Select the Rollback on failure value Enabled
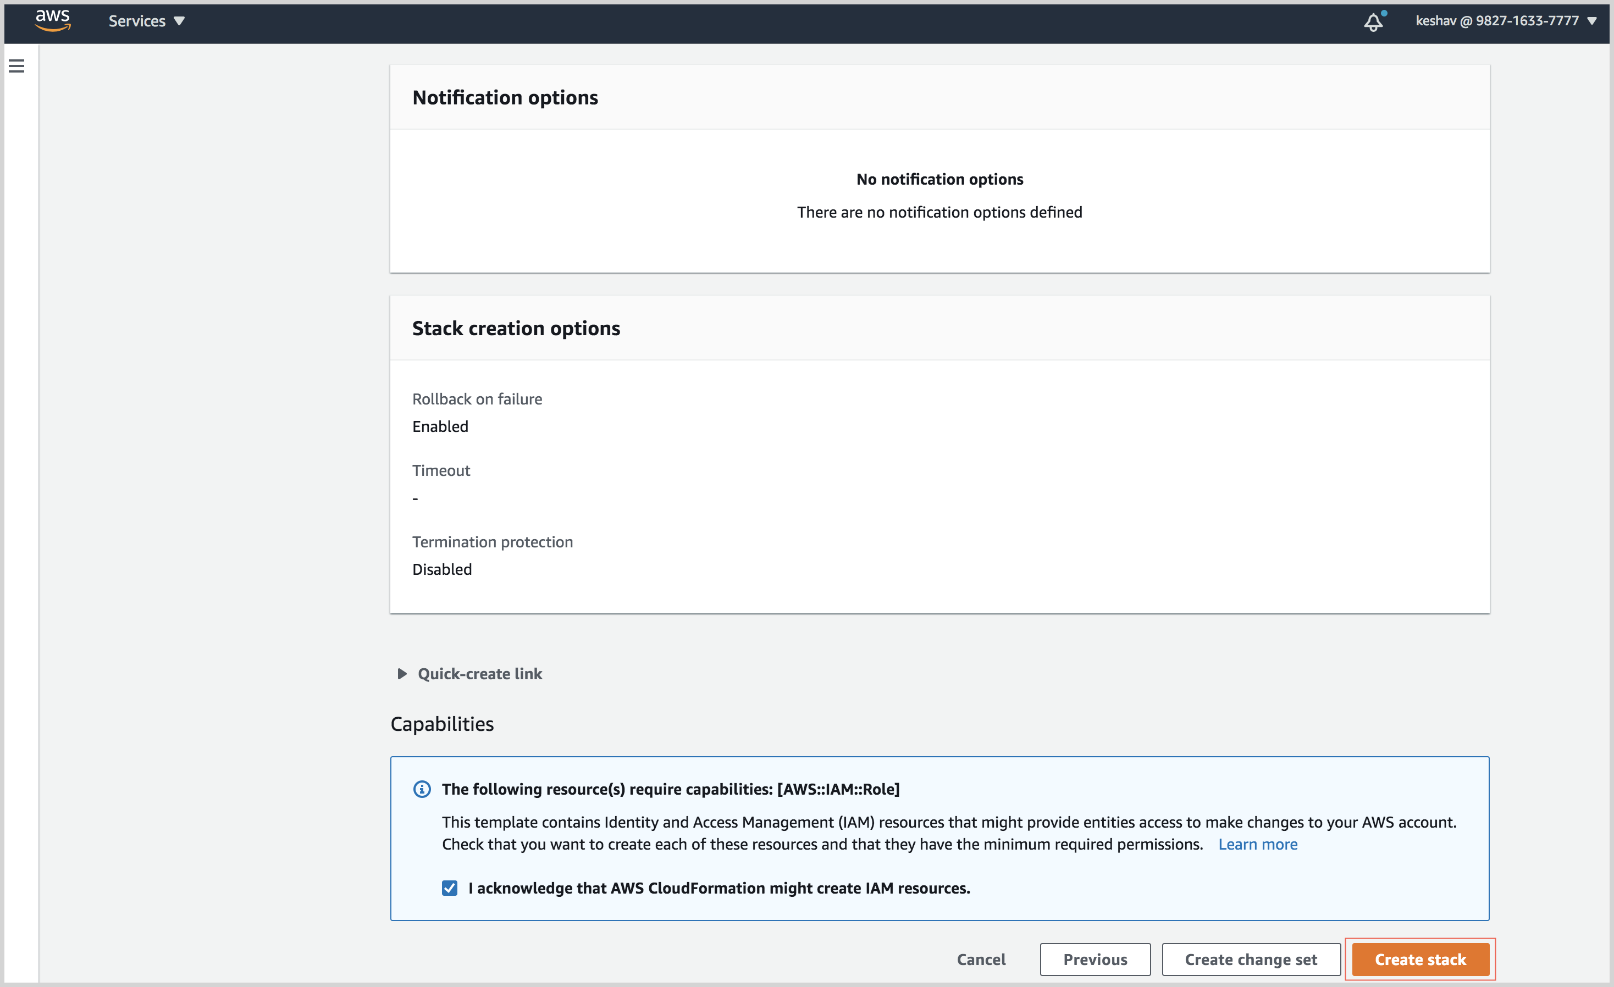Screen dimensions: 1614x987 (440, 426)
